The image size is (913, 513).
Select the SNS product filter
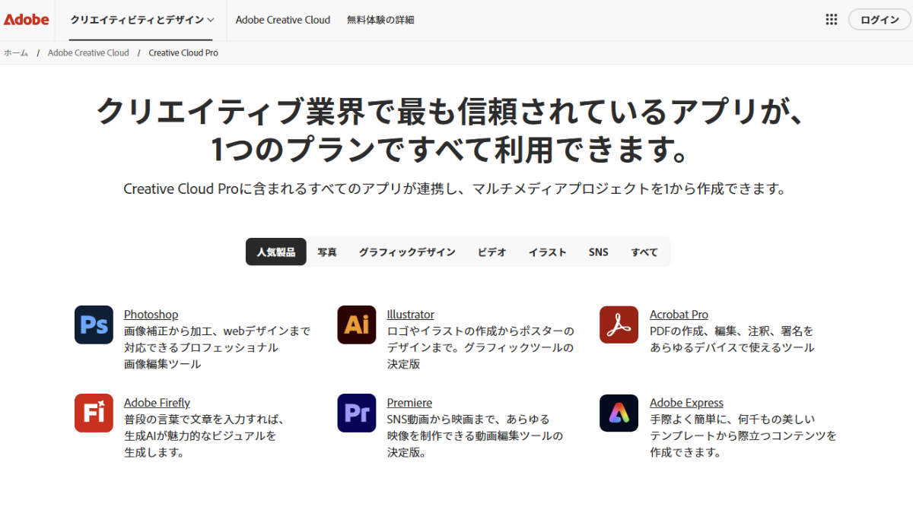598,251
